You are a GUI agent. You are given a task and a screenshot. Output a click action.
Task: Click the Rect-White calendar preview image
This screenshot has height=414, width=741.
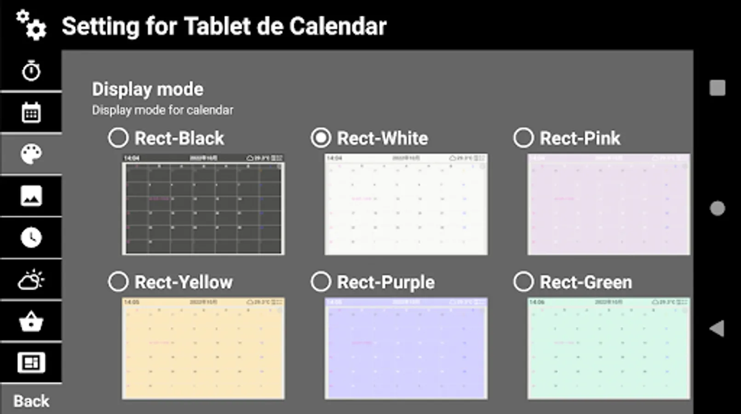[406, 204]
